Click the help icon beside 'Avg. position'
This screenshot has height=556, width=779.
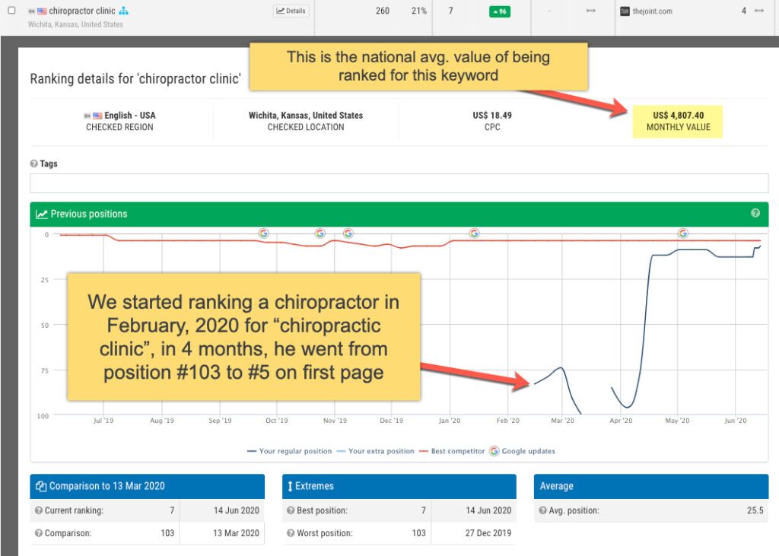point(542,510)
